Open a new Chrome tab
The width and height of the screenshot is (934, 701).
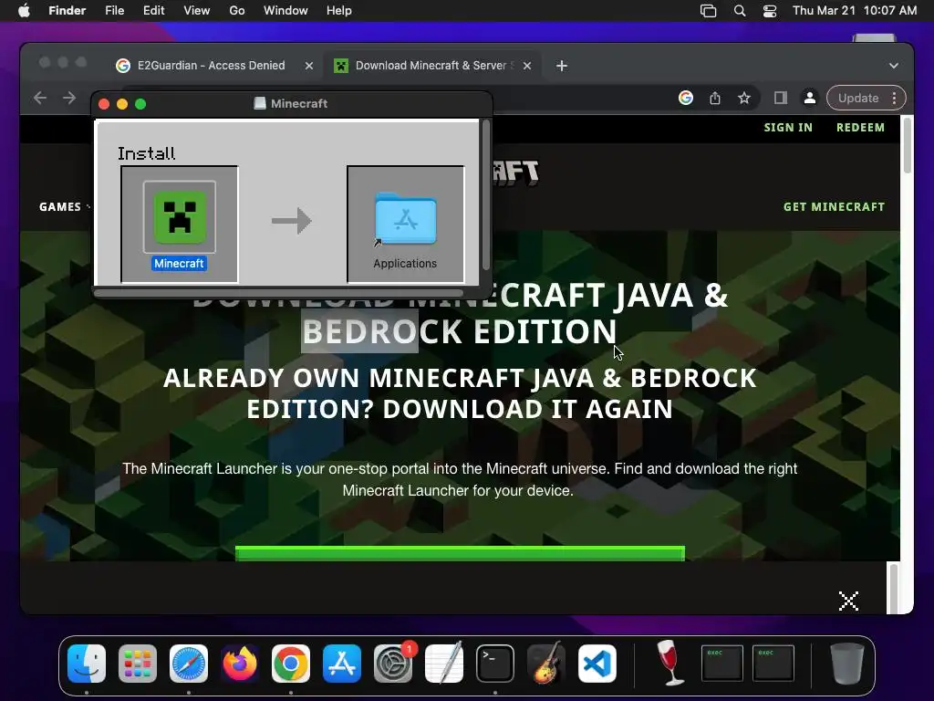click(562, 66)
